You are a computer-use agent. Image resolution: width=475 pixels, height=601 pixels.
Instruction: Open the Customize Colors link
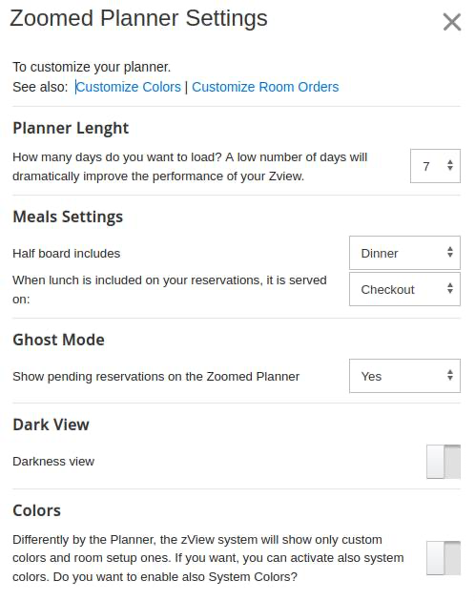[129, 87]
